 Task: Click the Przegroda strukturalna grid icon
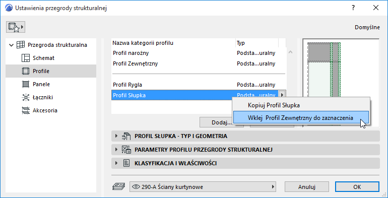pyautogui.click(x=21, y=45)
